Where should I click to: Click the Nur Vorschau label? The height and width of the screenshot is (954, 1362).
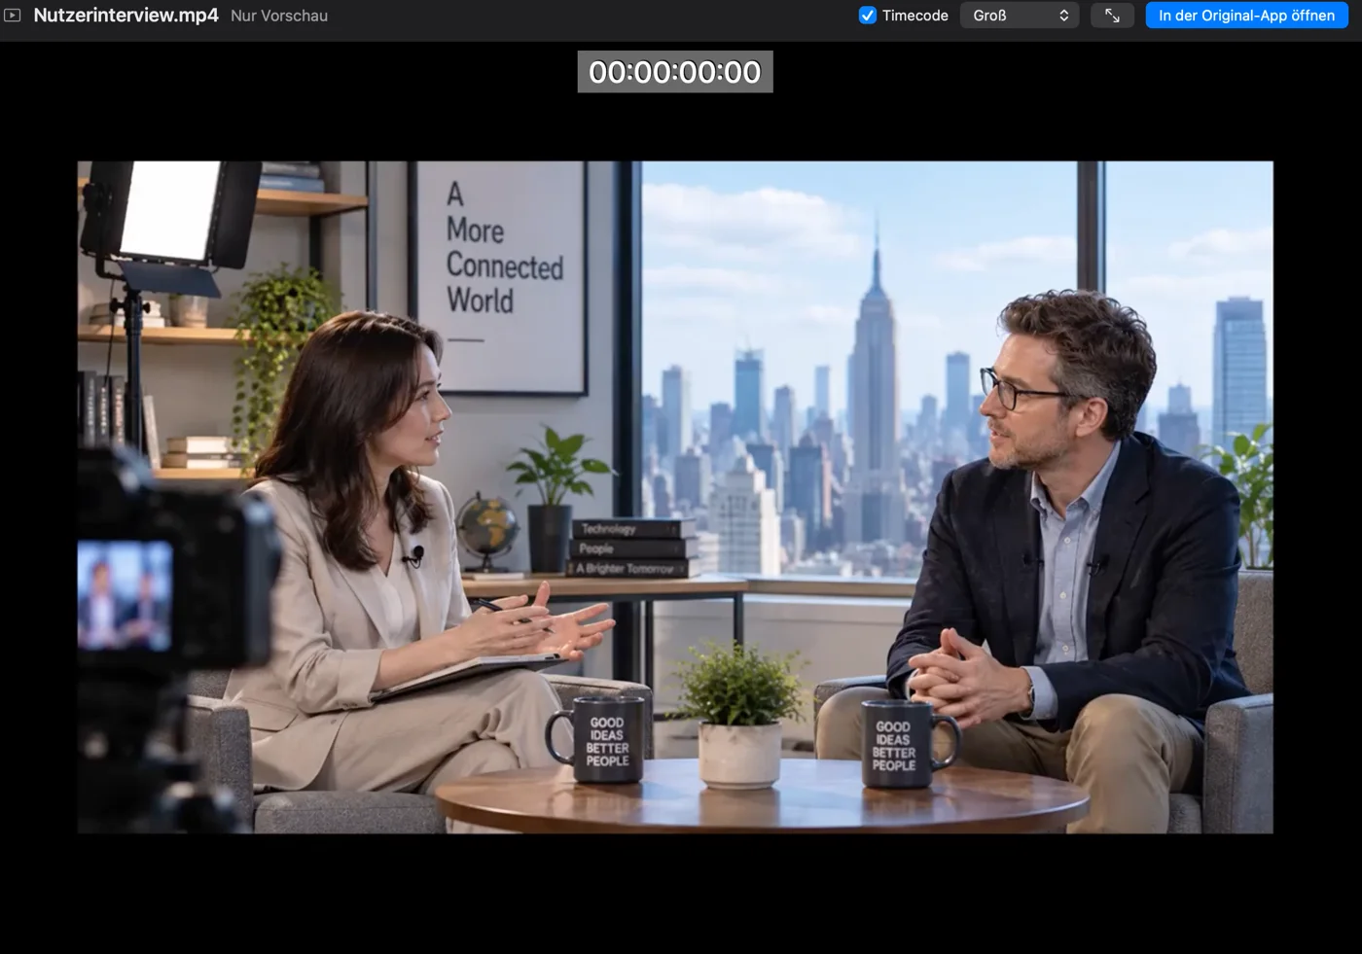pos(279,16)
